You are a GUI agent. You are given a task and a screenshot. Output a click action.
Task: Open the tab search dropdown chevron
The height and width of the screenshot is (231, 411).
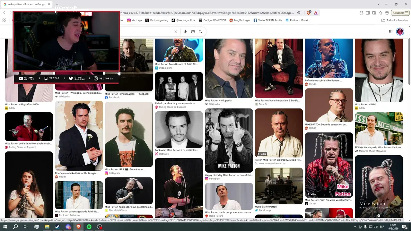[x=379, y=4]
